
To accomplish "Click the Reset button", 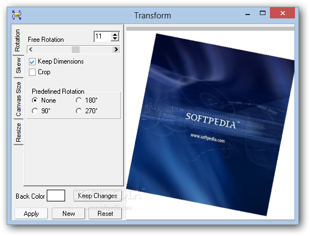I will point(105,214).
